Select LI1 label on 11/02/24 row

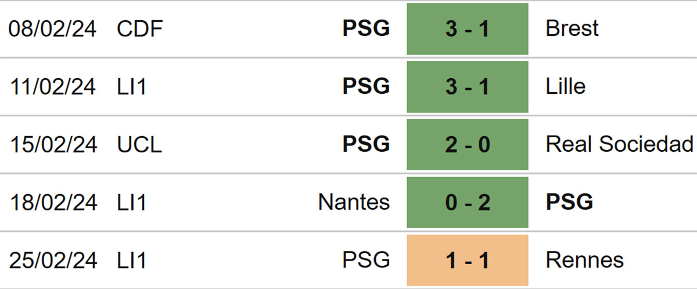(132, 86)
